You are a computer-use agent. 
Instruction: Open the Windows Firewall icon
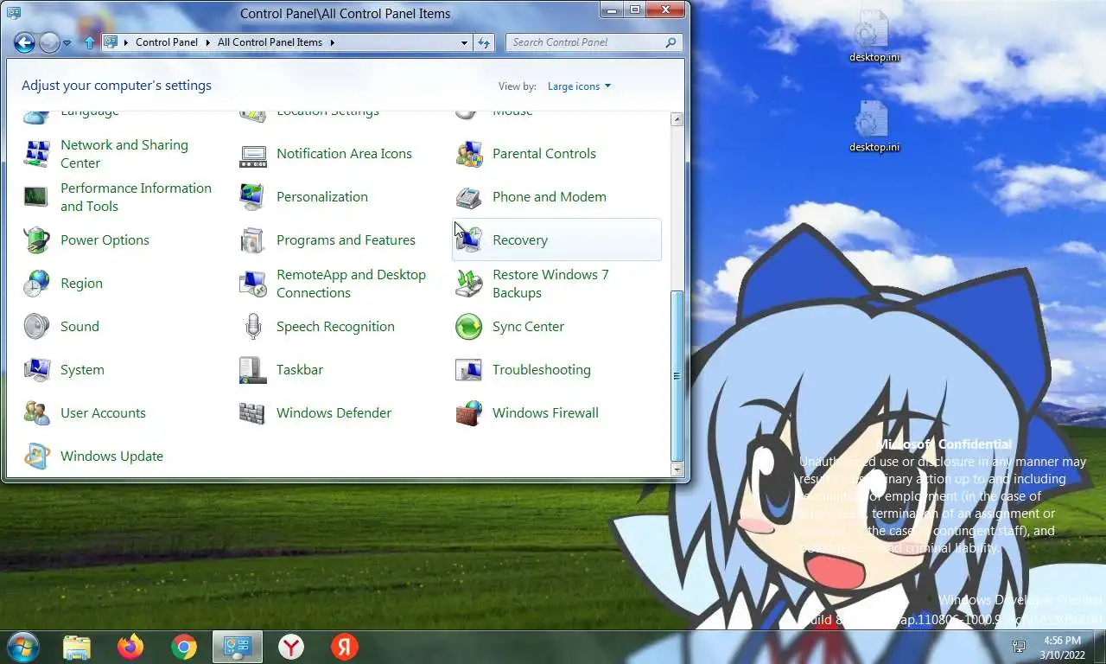(x=468, y=413)
